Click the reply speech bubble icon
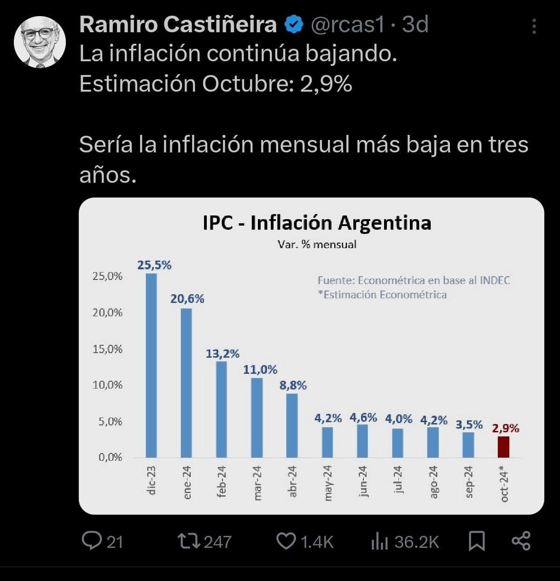The width and height of the screenshot is (560, 581). point(92,541)
